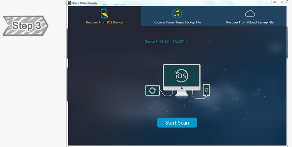This screenshot has height=147, width=292.
Task: Click the Renee app icon in title bar
Action: [x=70, y=3]
